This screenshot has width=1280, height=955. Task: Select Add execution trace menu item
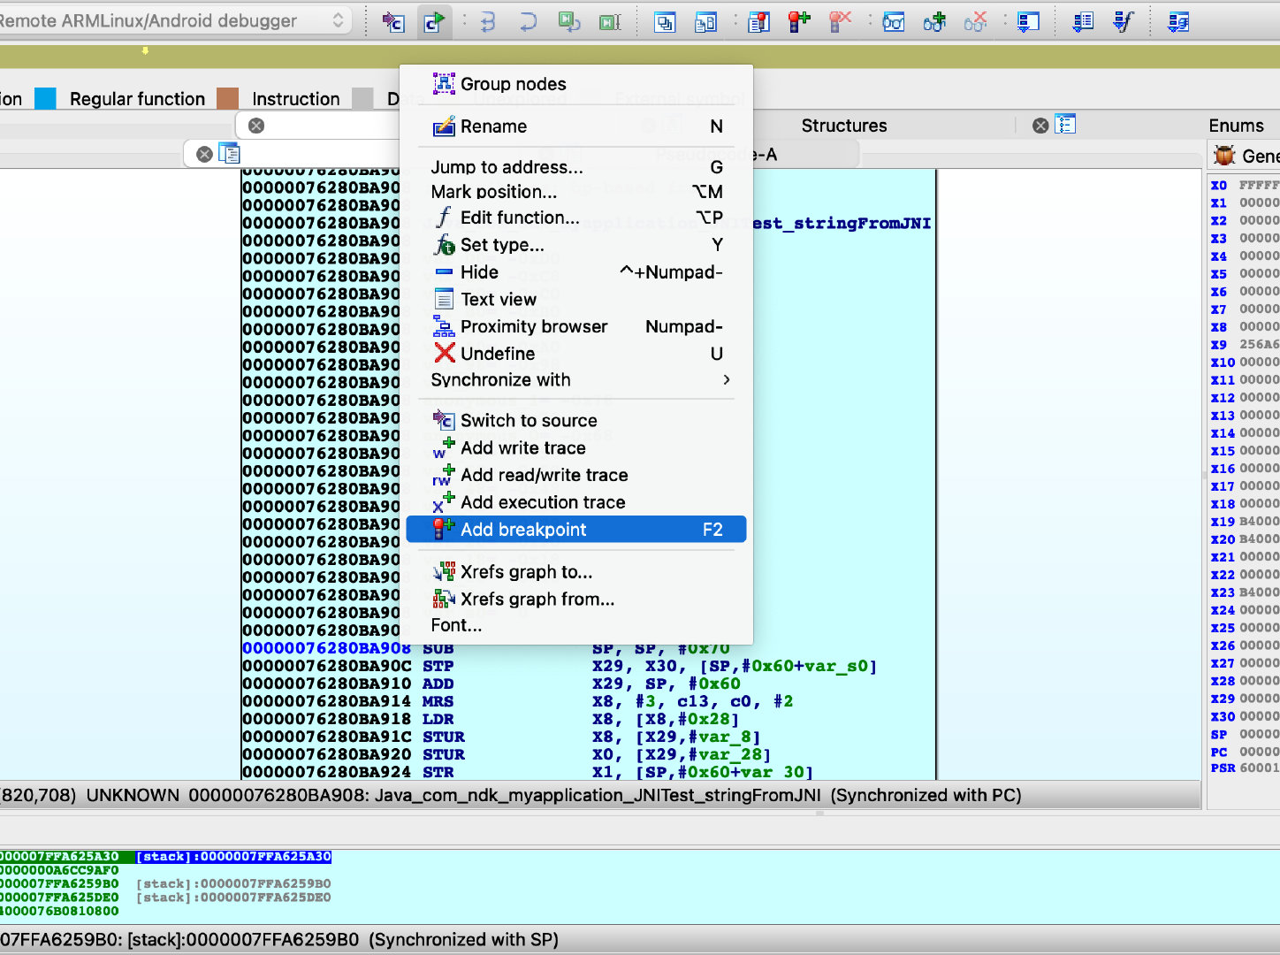[x=576, y=502]
